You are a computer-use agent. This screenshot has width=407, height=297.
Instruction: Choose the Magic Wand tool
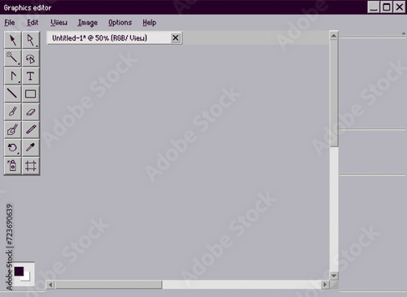[13, 58]
